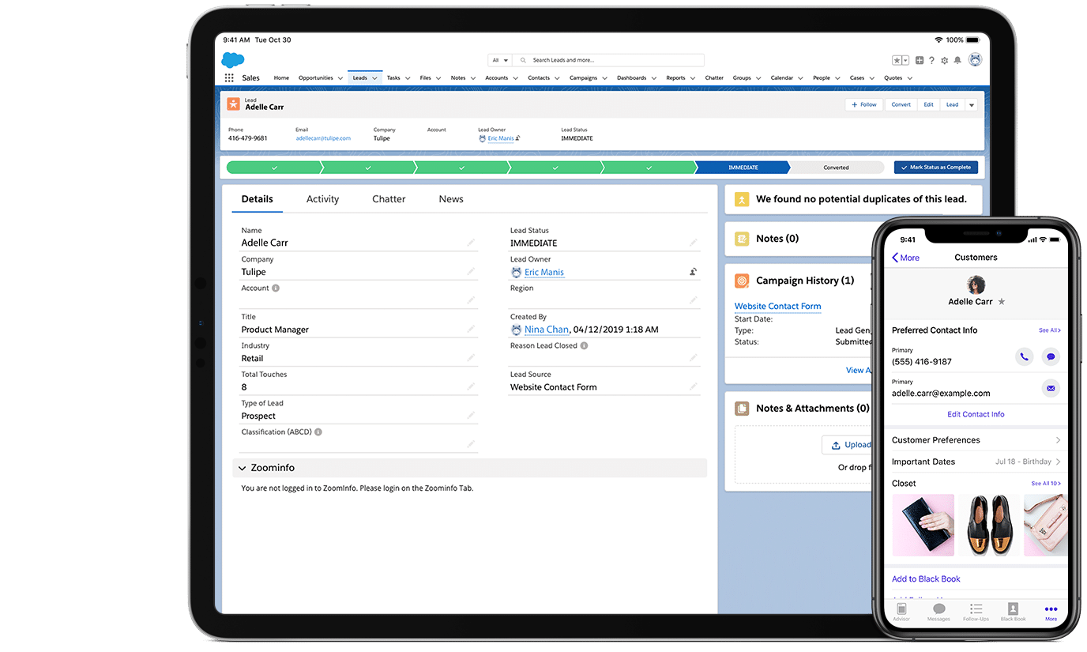The image size is (1087, 652).
Task: Click the Convert button
Action: tap(901, 104)
